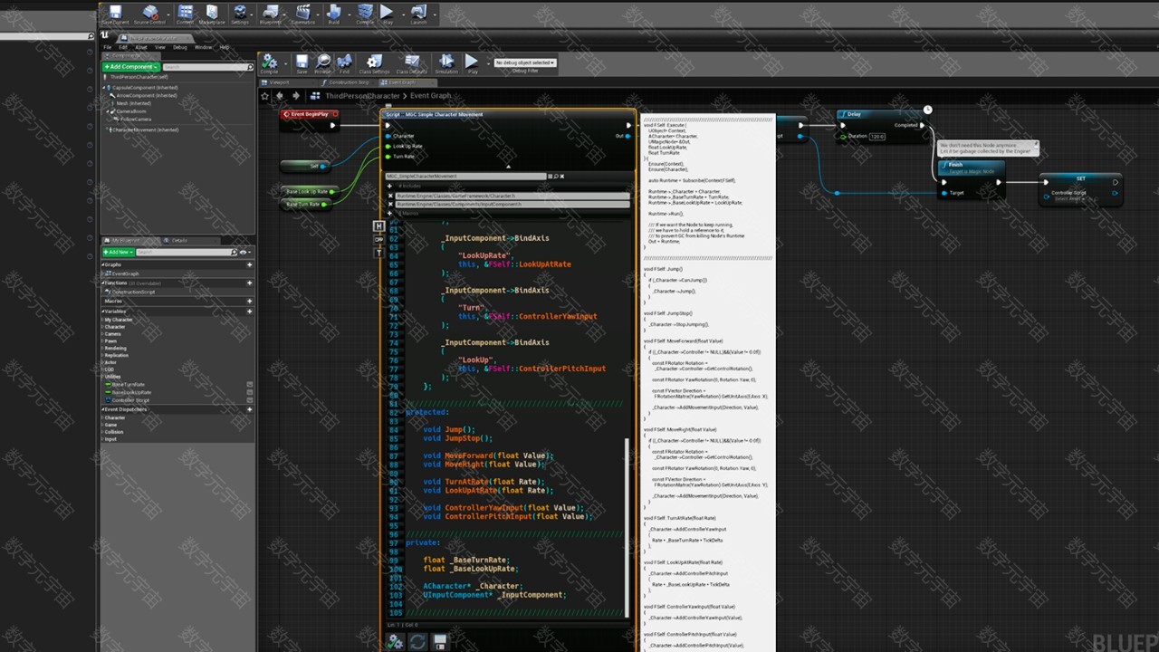Click the refresh icon below script editor
This screenshot has width=1159, height=652.
coord(417,641)
